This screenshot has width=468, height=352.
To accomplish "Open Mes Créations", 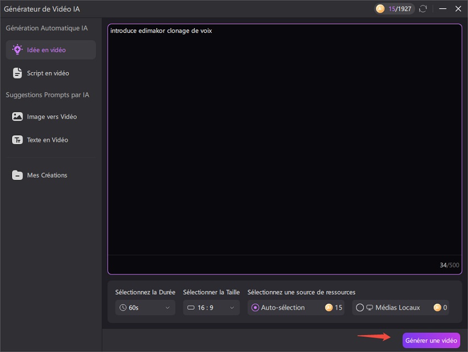I will coord(51,175).
